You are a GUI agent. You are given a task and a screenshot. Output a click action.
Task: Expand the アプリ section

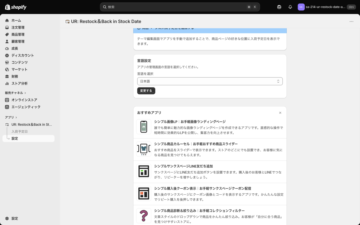(11, 117)
